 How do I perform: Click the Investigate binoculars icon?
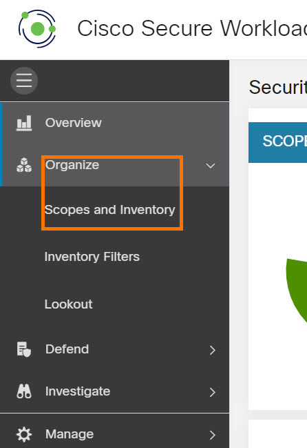[24, 391]
